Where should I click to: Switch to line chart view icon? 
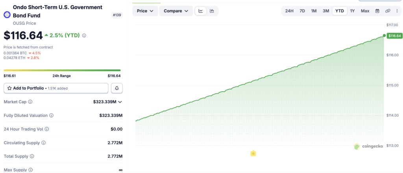[201, 11]
